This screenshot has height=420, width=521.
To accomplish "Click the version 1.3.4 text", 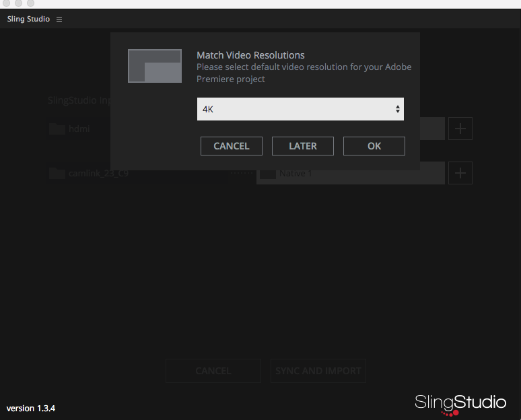I will tap(31, 409).
